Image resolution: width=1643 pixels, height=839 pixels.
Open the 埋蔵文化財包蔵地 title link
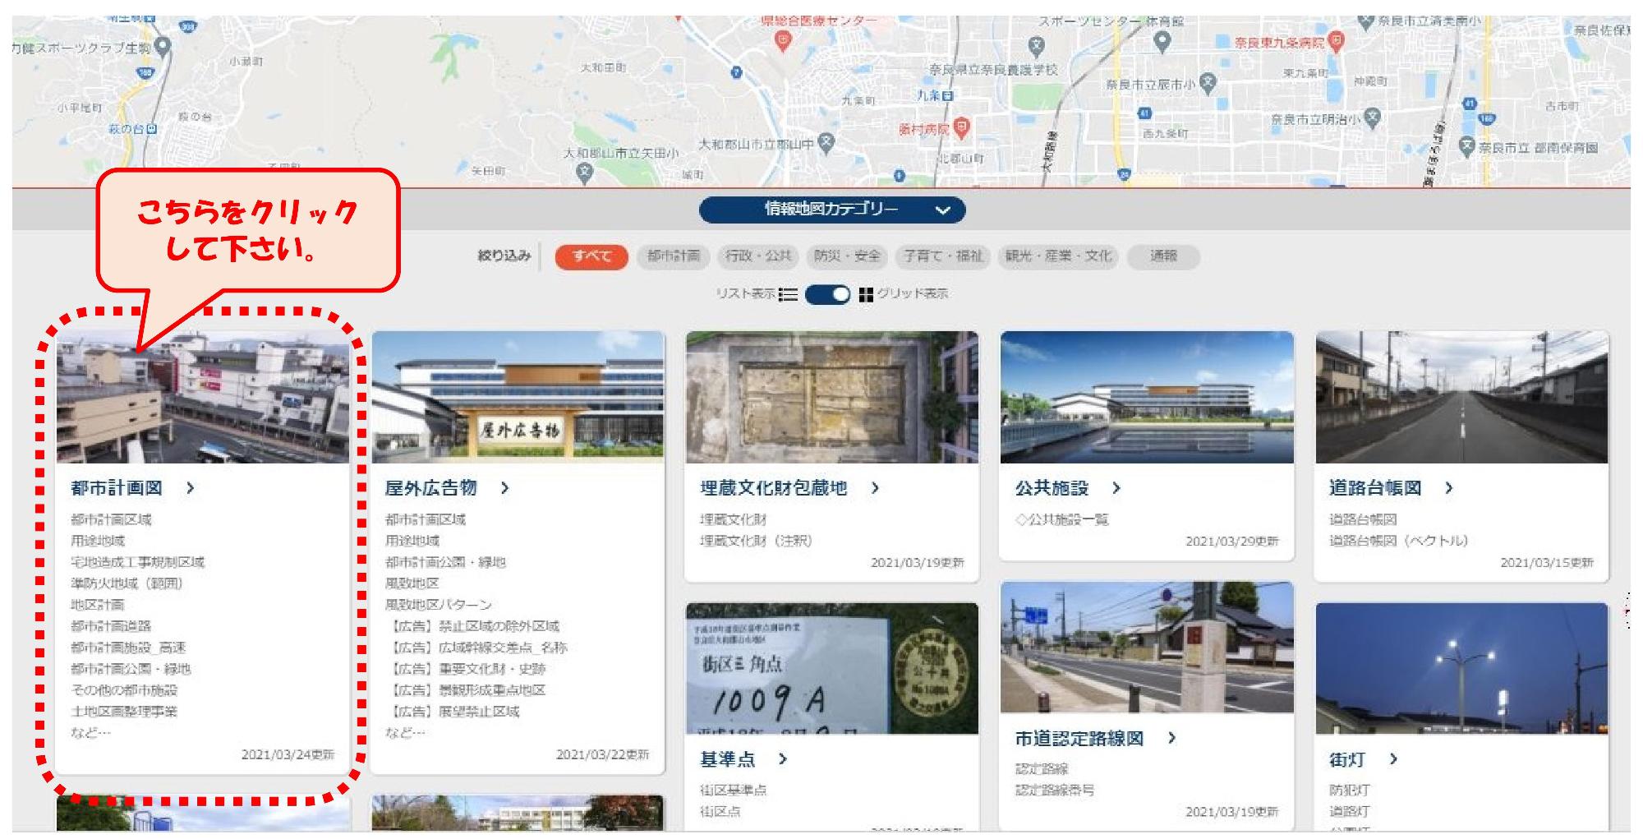tap(774, 488)
